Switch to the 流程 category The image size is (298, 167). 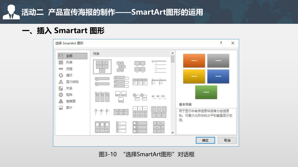pos(72,69)
